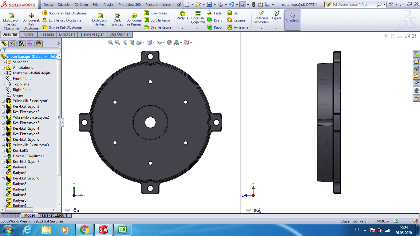Select Doğrusal Çoğaltma tool
Viewport: 420px width, 236px height.
[198, 18]
